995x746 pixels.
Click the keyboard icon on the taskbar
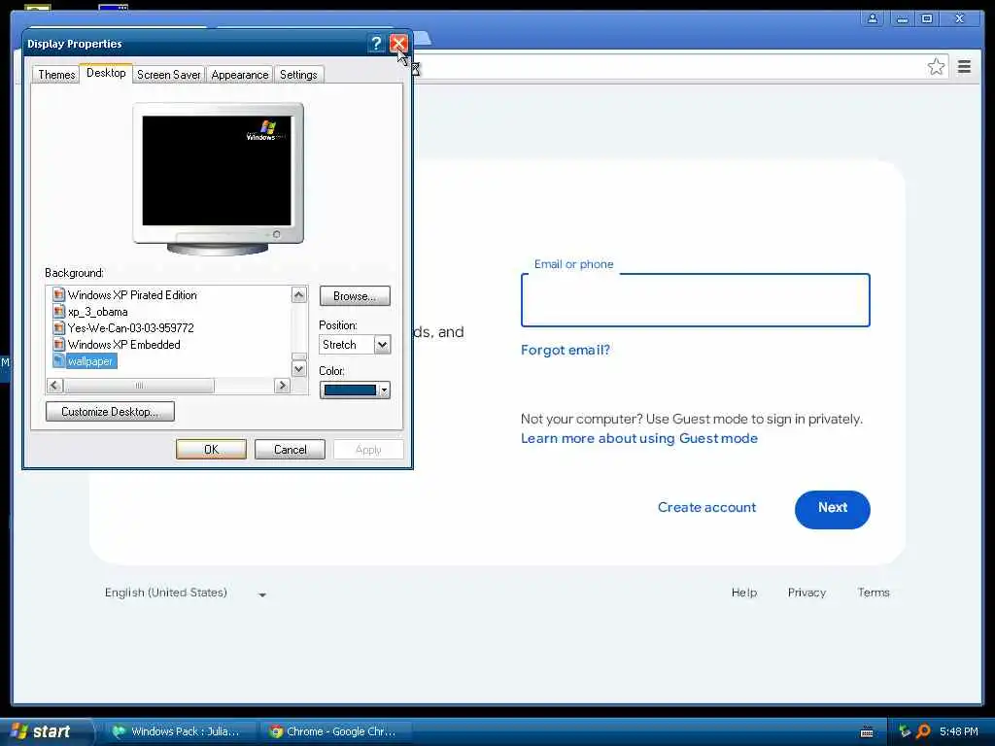pos(867,732)
